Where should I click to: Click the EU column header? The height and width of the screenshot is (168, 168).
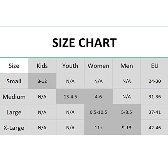click(x=155, y=66)
